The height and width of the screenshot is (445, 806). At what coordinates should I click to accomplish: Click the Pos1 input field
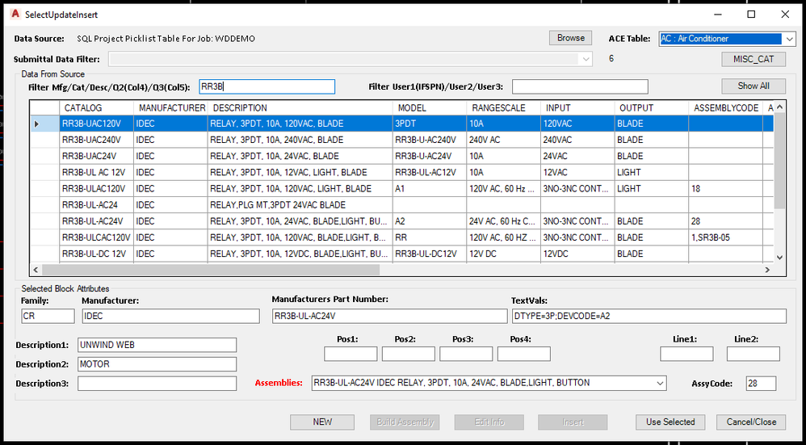tap(351, 354)
